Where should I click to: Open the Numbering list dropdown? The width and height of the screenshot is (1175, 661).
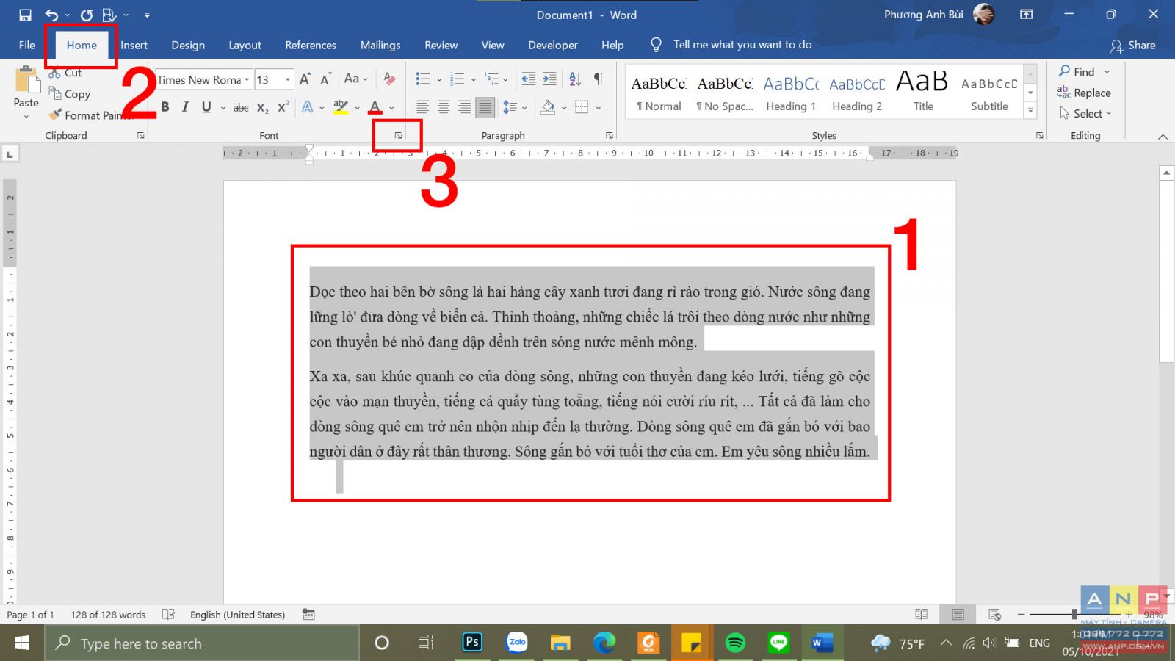473,79
